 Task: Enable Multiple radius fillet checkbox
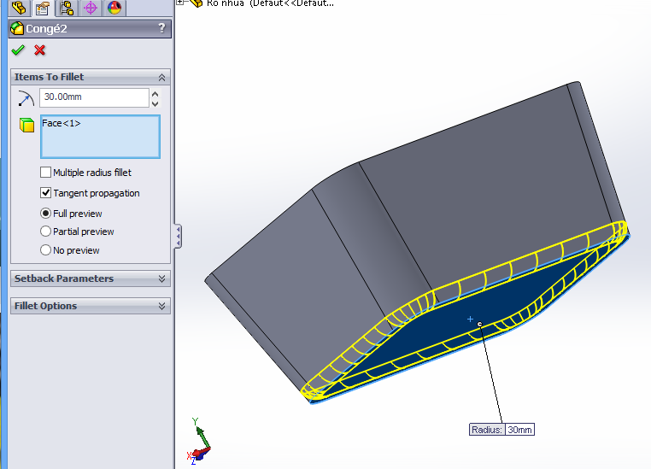pos(46,173)
